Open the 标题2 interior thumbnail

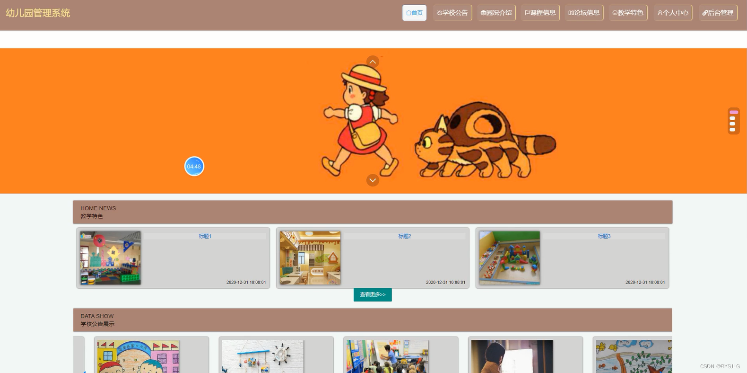coord(310,258)
